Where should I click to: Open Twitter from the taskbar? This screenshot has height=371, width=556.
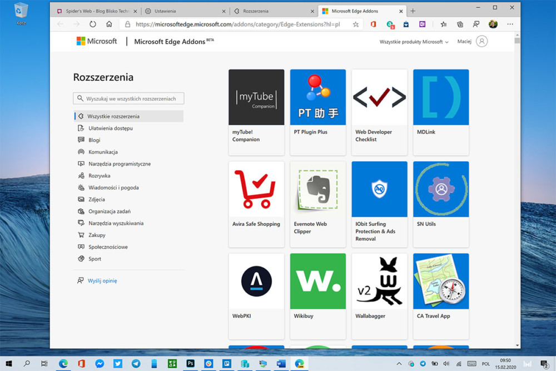click(x=118, y=364)
